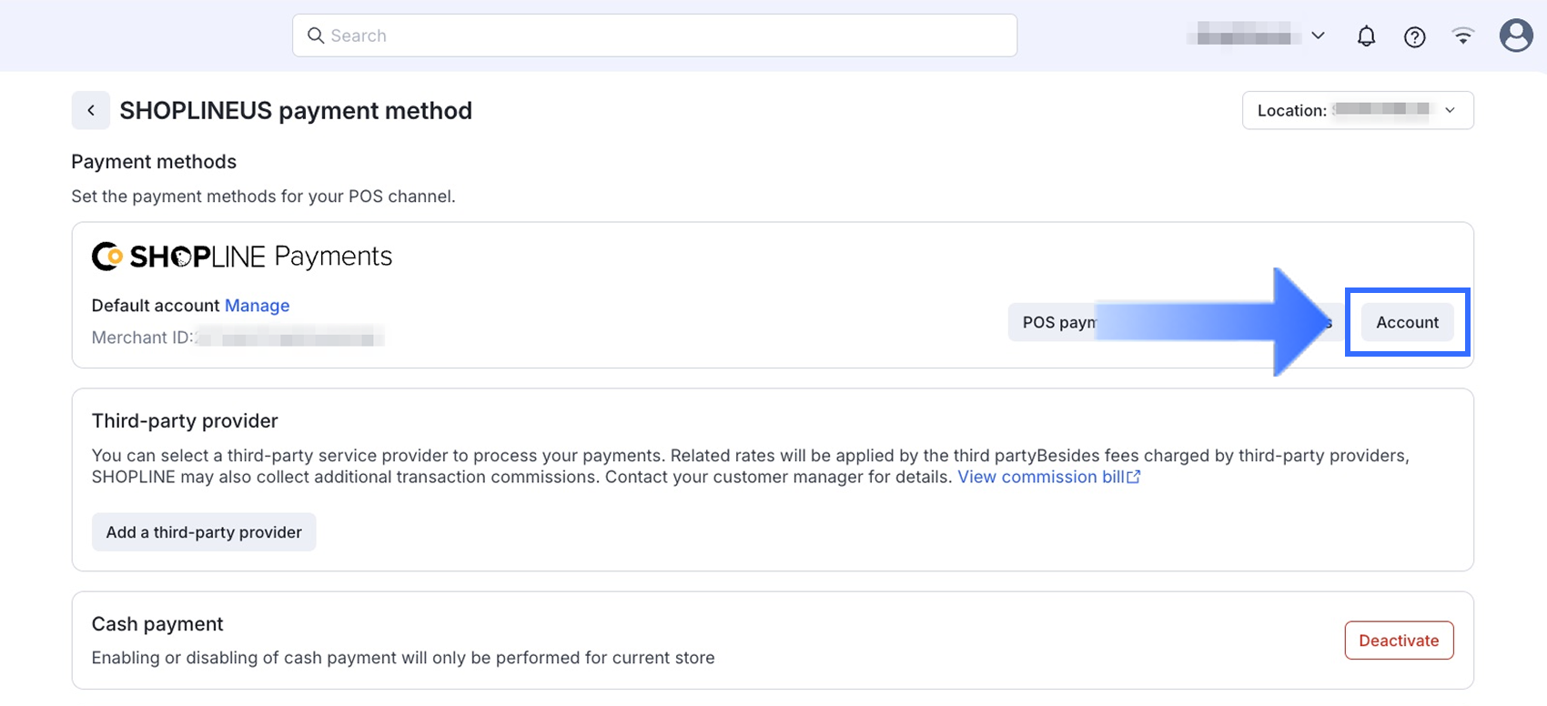
Task: Click the POS payment button
Action: click(1056, 322)
